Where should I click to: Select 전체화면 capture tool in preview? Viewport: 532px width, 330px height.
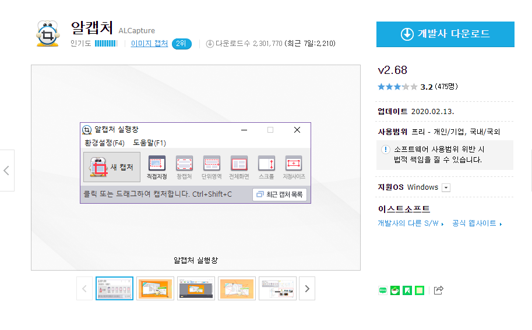239,168
